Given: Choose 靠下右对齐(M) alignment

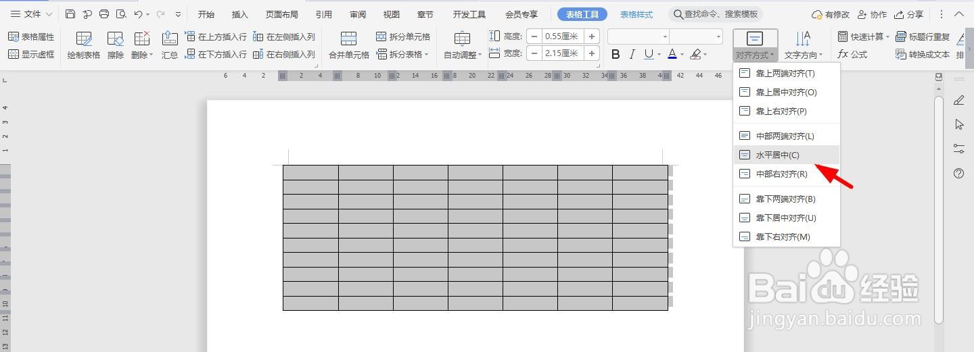Looking at the screenshot, I should pyautogui.click(x=787, y=236).
